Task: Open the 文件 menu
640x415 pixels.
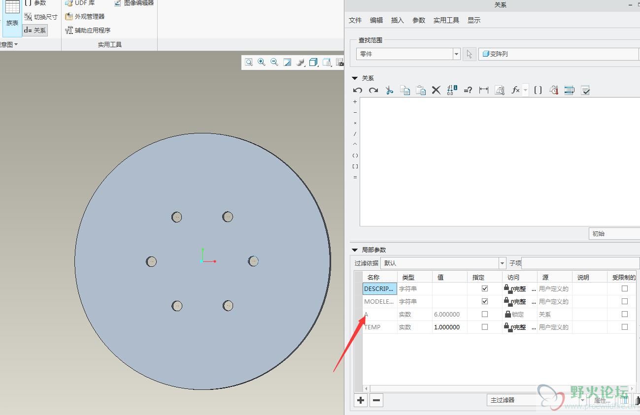Action: tap(355, 20)
